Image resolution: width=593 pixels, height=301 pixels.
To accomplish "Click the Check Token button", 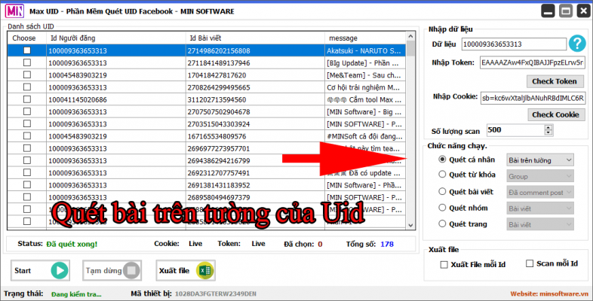I will coord(555,81).
